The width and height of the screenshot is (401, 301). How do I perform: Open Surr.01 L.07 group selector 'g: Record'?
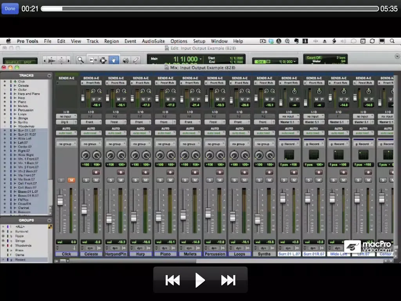click(289, 144)
